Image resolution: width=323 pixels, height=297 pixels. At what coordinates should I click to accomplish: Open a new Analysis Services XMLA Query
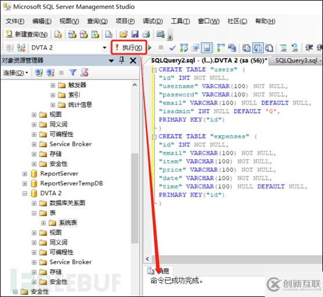(x=95, y=34)
